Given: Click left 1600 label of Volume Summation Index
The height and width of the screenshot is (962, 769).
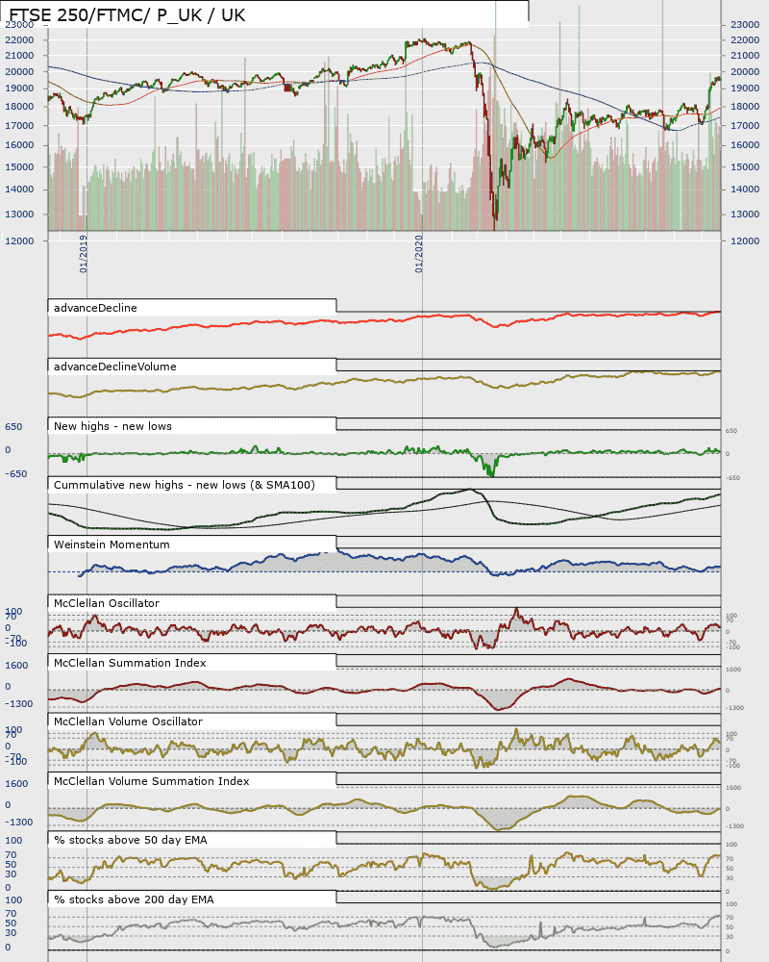Looking at the screenshot, I should click(x=16, y=784).
